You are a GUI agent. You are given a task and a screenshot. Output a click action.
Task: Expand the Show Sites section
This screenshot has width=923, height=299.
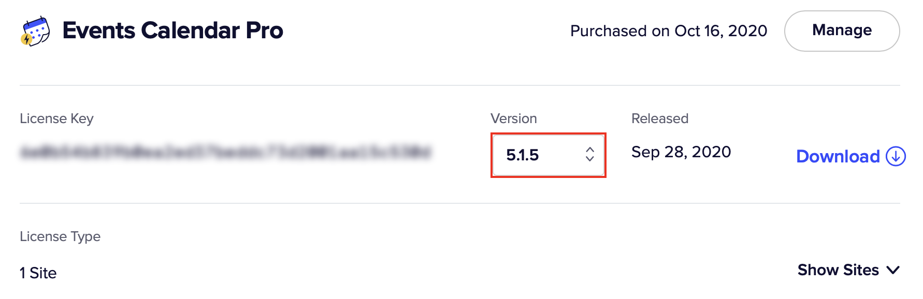[848, 270]
